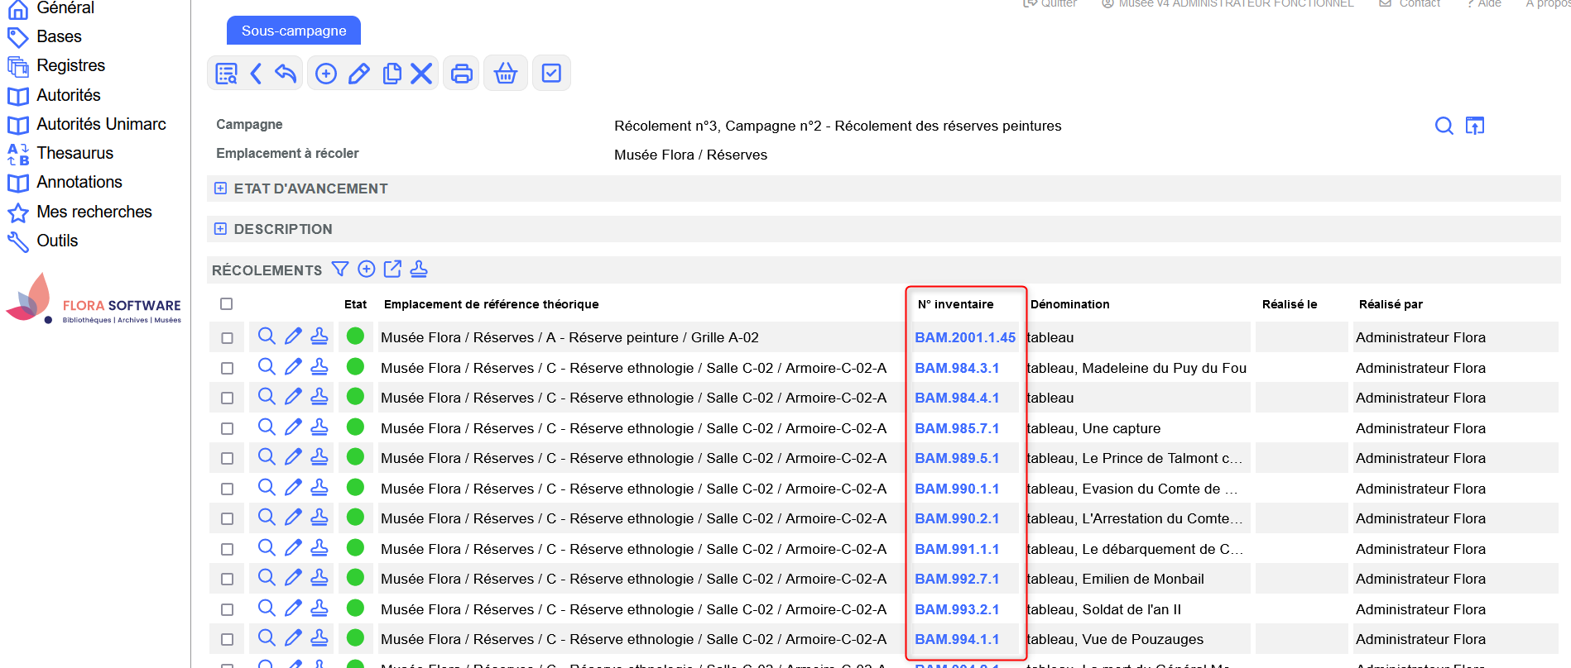Open inventory link BAM.985.7.1
1571x668 pixels.
point(956,428)
